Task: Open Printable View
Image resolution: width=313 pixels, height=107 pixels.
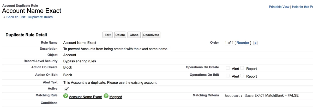Action: tap(279, 7)
